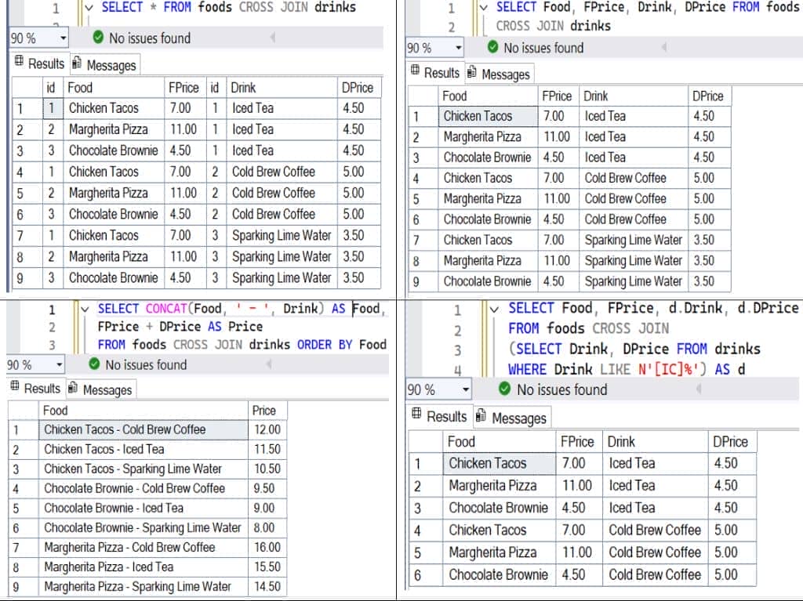The height and width of the screenshot is (601, 803).
Task: Click Messages page icon in the LIKE subquery pane
Action: [x=482, y=417]
